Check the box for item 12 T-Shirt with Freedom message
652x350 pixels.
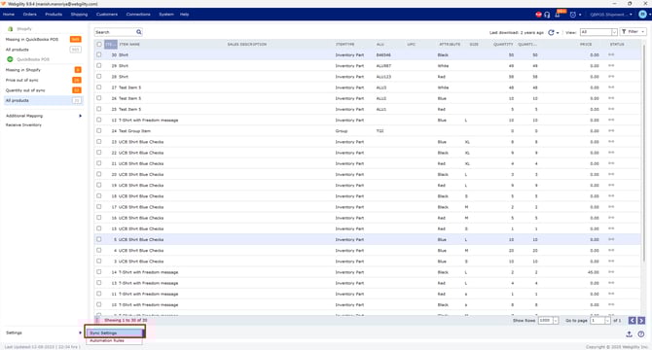pyautogui.click(x=99, y=120)
